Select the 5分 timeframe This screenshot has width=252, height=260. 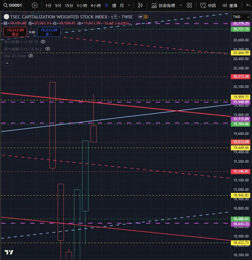[x=58, y=6]
